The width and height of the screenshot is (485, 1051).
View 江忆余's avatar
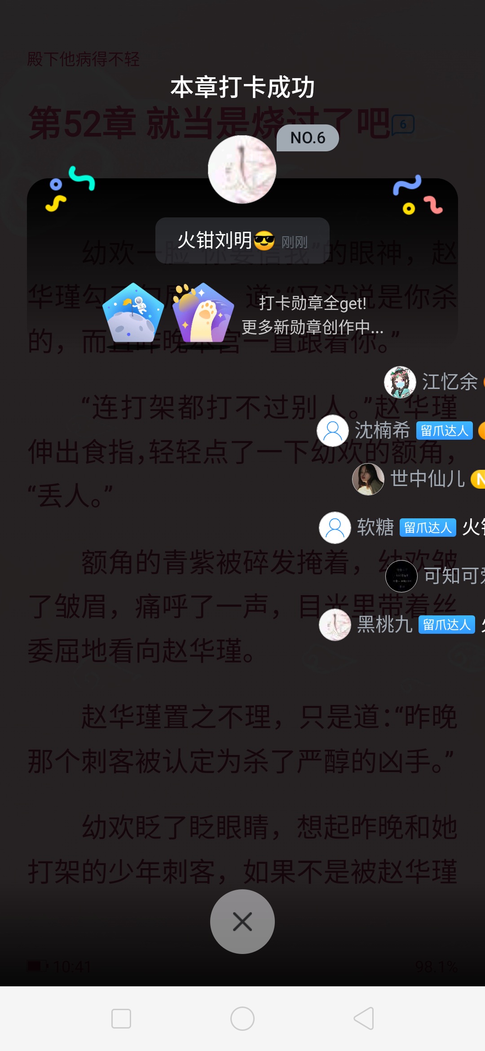(x=400, y=382)
